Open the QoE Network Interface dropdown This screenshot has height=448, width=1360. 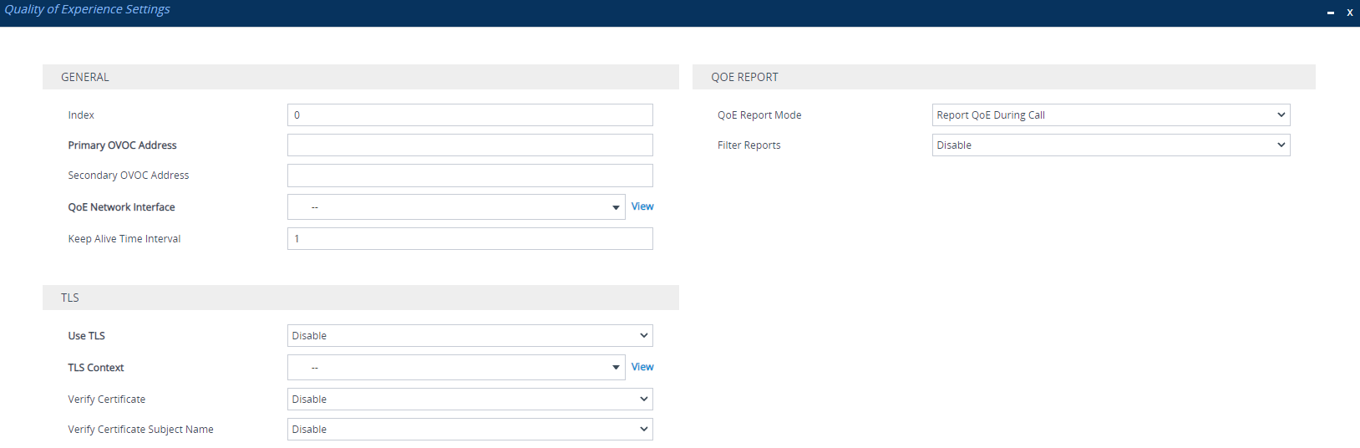[456, 207]
